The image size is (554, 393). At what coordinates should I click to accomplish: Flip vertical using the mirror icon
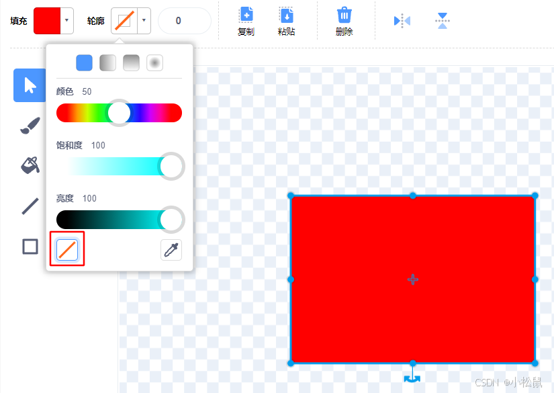point(443,21)
